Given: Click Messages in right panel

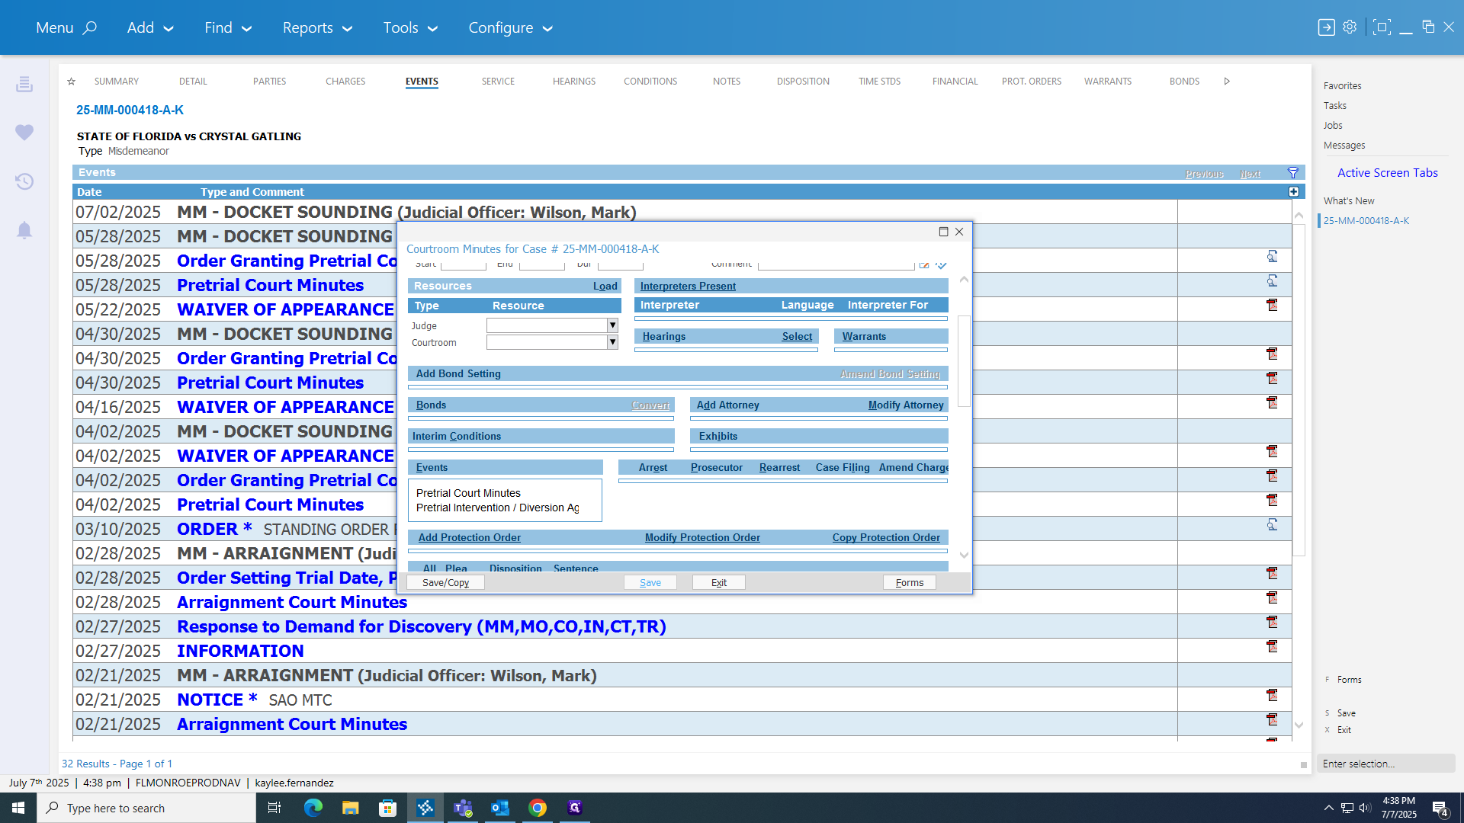Looking at the screenshot, I should tap(1344, 145).
